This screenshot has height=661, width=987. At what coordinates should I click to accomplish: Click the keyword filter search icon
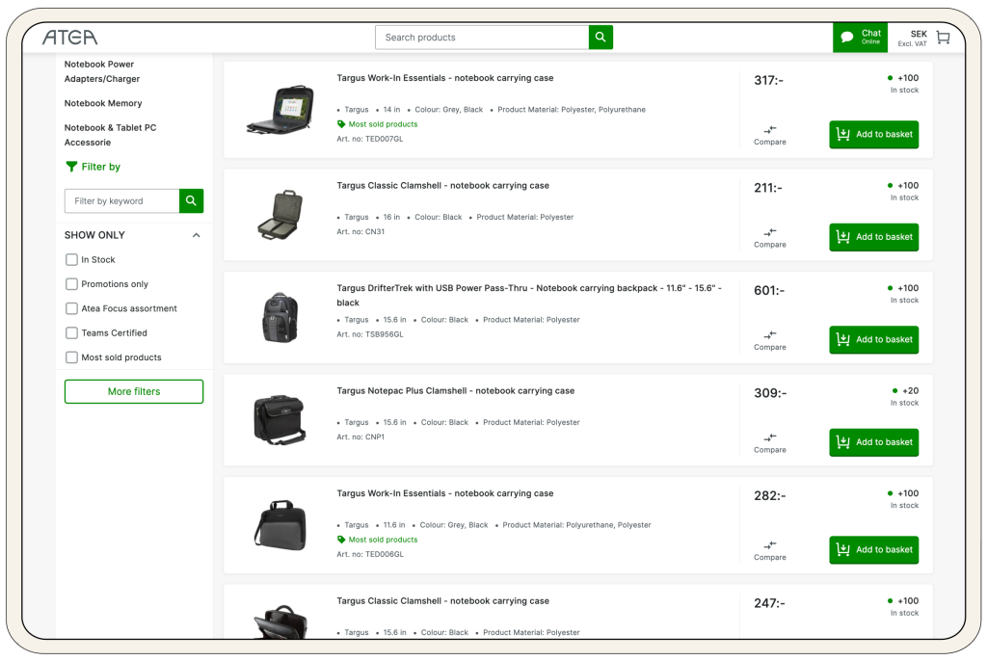[x=191, y=201]
